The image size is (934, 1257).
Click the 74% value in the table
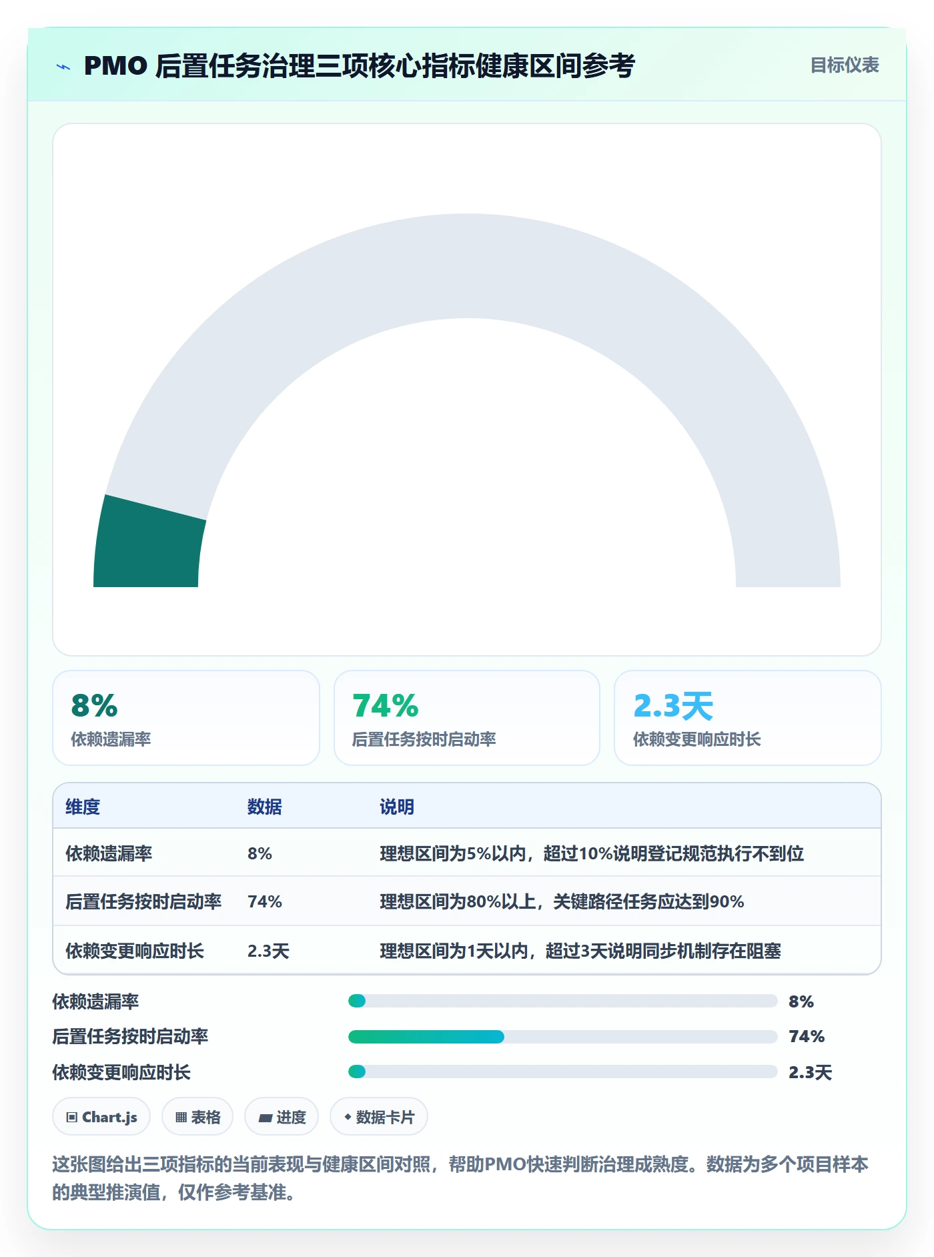coord(265,901)
